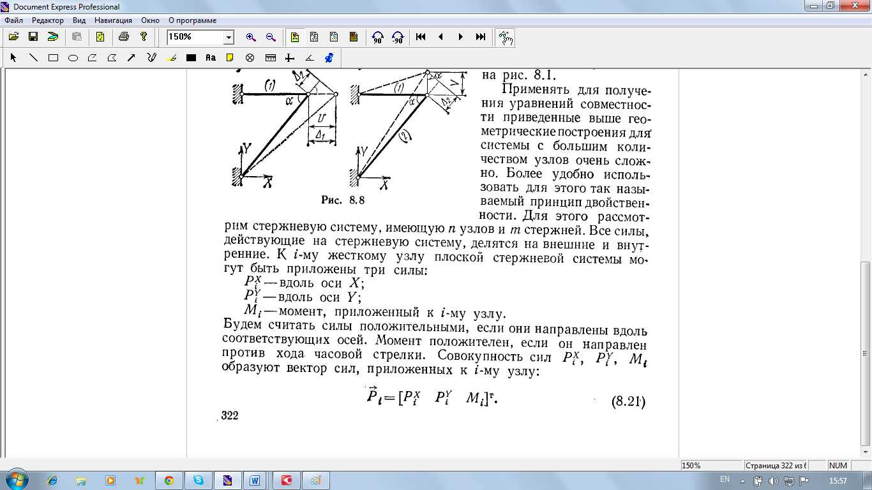
Task: Jump to the last page
Action: coord(481,37)
